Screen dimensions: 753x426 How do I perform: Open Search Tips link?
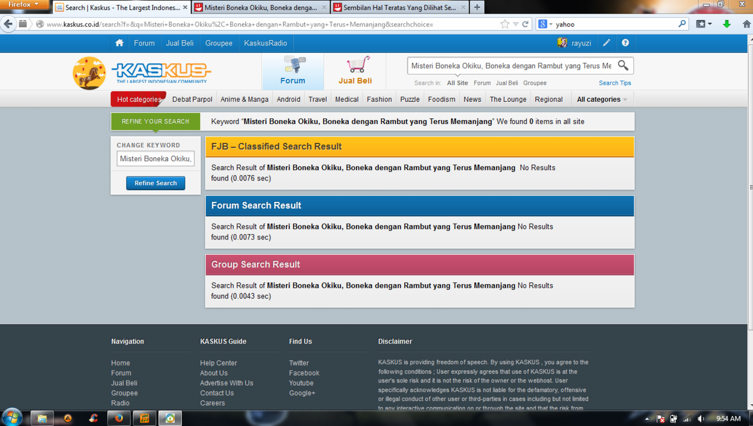point(615,83)
